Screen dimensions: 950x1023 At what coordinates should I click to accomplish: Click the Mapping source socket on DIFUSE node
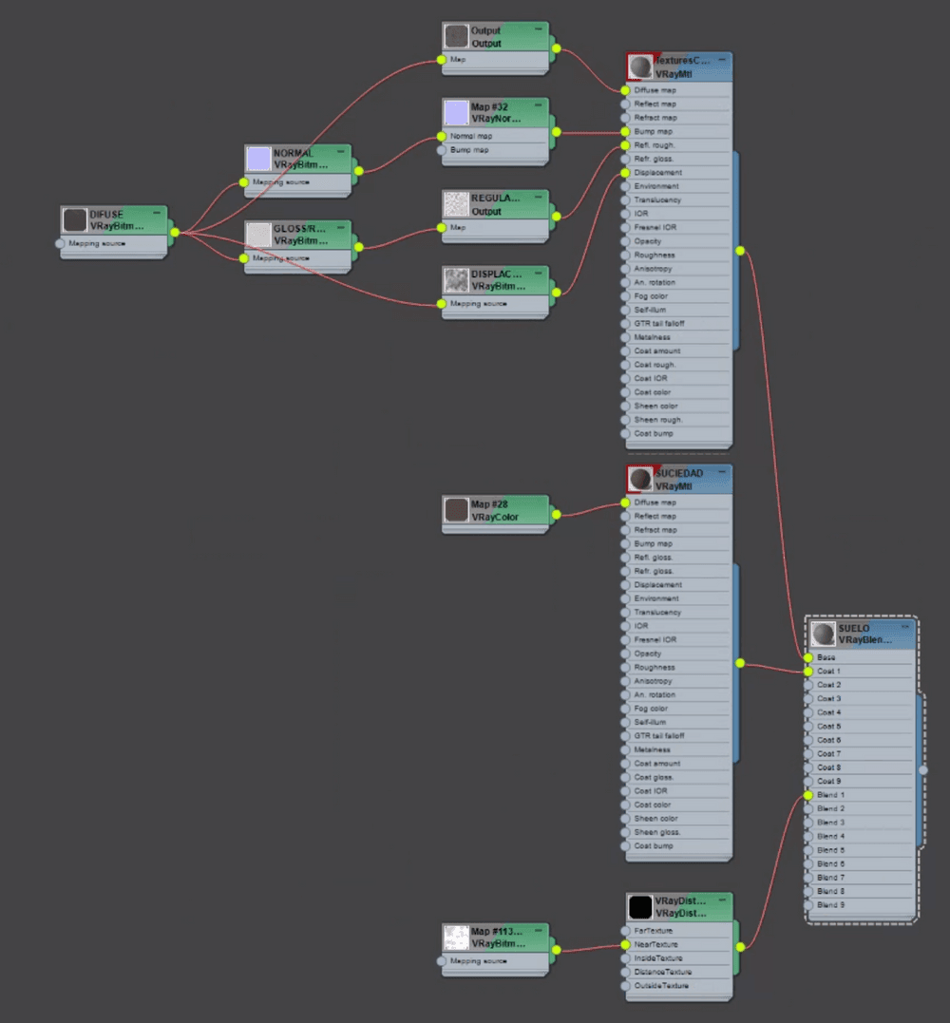coord(60,243)
